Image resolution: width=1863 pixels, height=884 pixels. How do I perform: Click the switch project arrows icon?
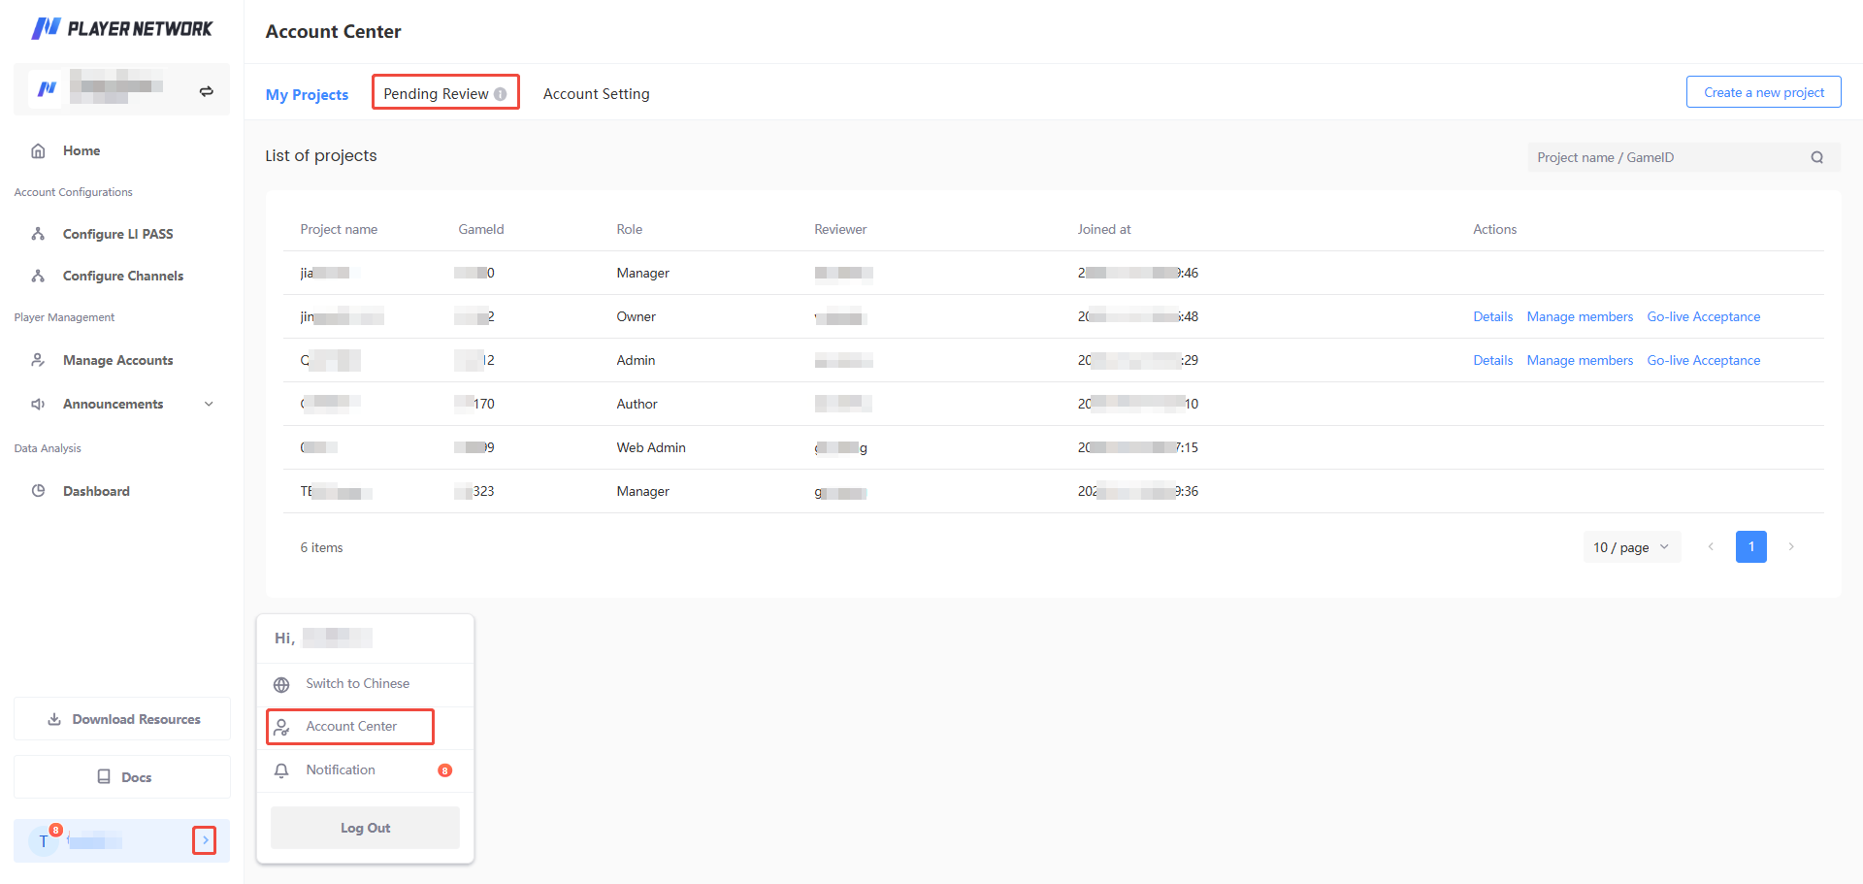pos(206,91)
